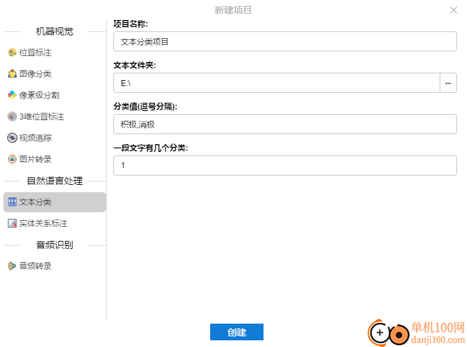Click the 位置标注 icon in sidebar
The height and width of the screenshot is (347, 467).
tap(12, 53)
